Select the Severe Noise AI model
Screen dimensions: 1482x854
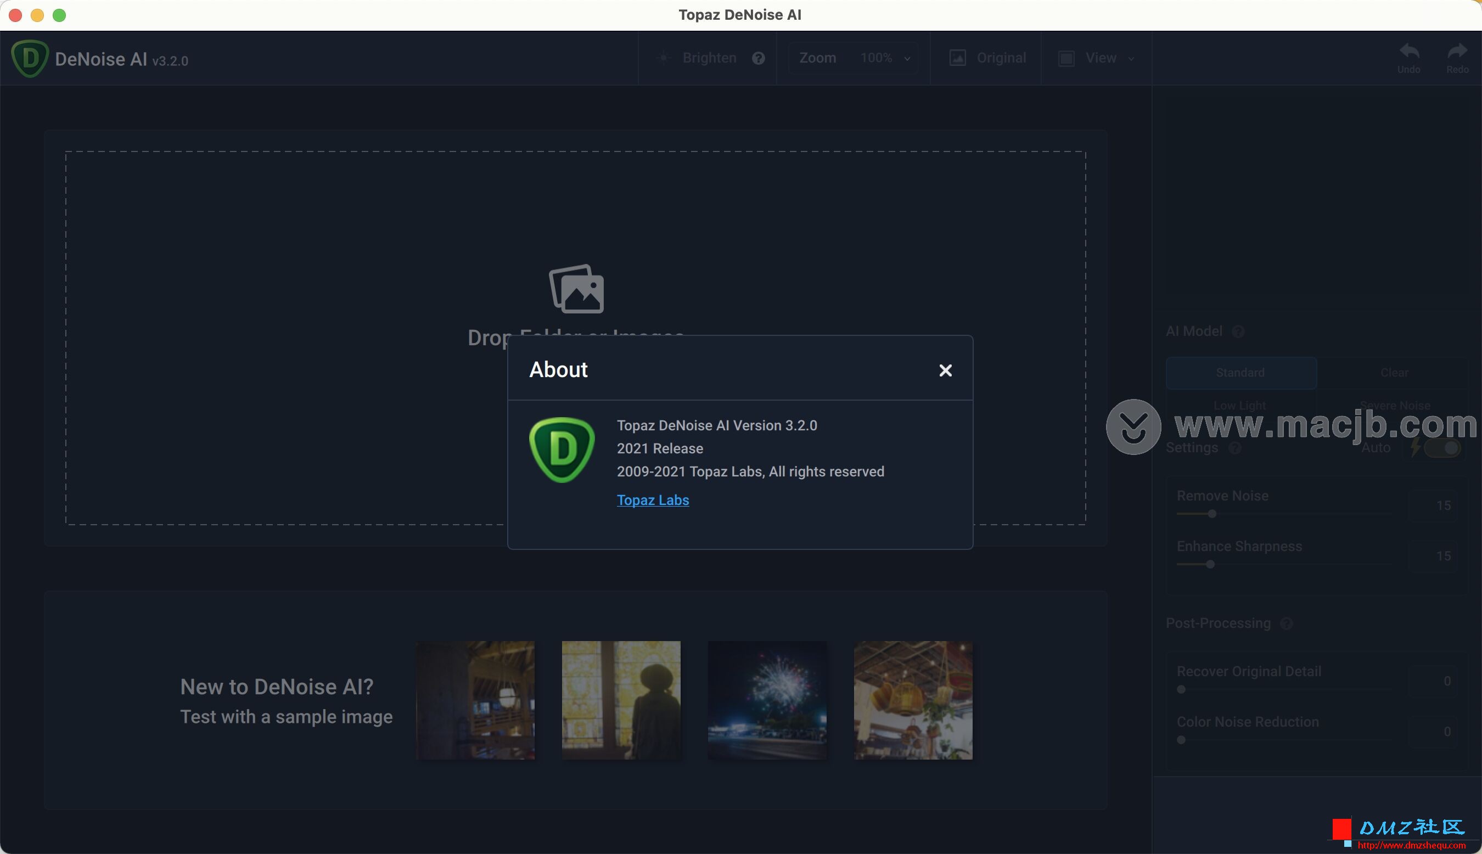point(1394,405)
